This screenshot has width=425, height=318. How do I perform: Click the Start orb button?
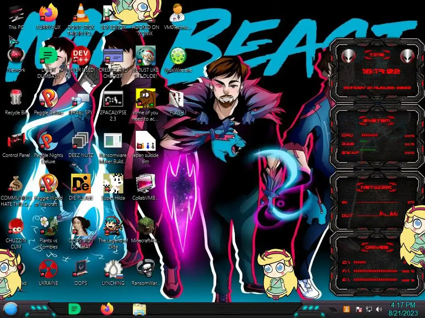(x=11, y=309)
